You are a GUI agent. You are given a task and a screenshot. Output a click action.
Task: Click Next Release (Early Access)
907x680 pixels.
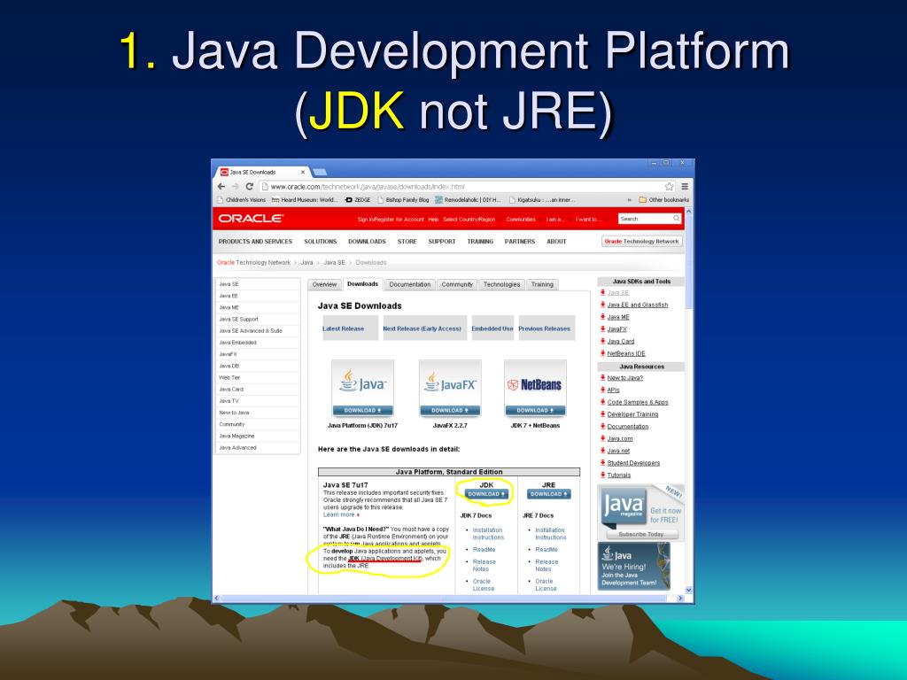click(x=424, y=328)
